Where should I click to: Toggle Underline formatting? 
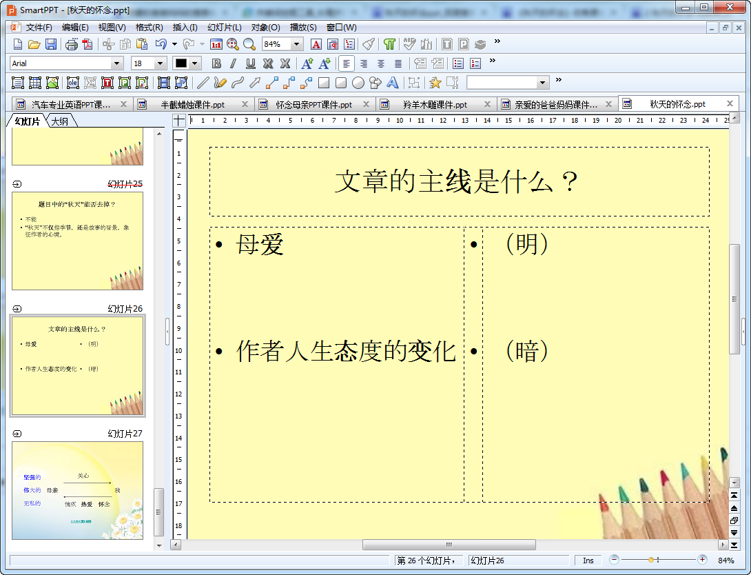251,63
